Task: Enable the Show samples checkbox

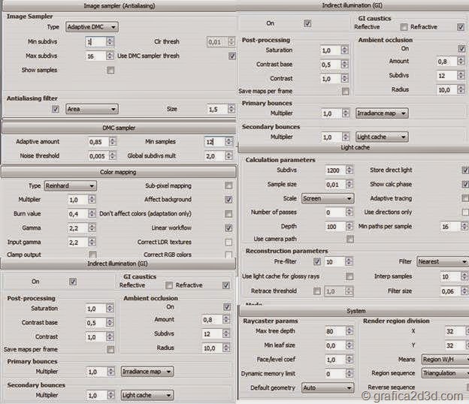Action: pyautogui.click(x=110, y=70)
